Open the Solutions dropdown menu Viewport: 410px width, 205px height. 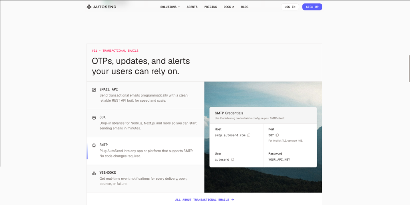pyautogui.click(x=170, y=7)
